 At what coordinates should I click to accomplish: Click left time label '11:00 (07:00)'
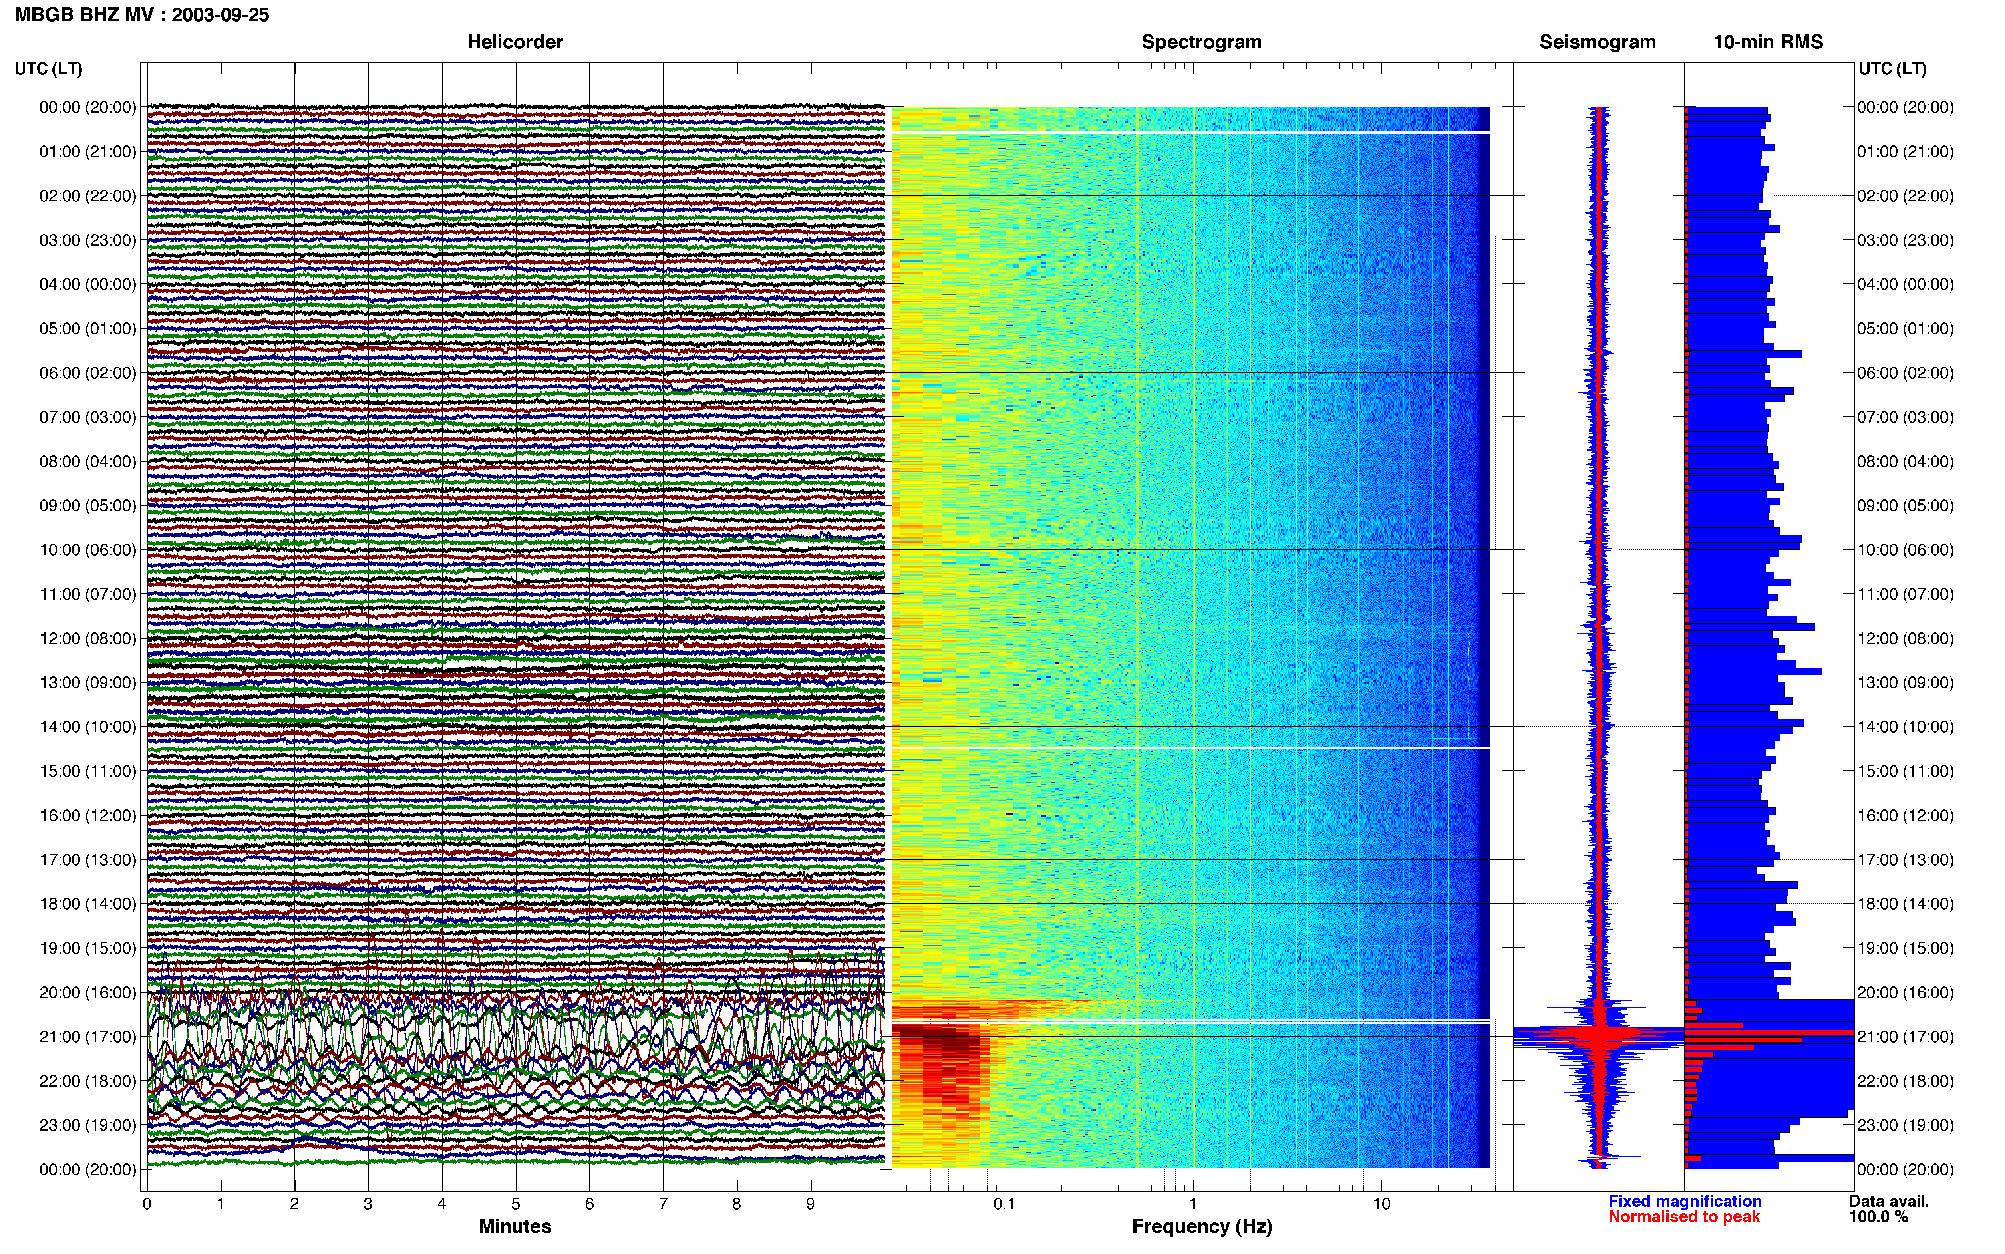tap(88, 594)
